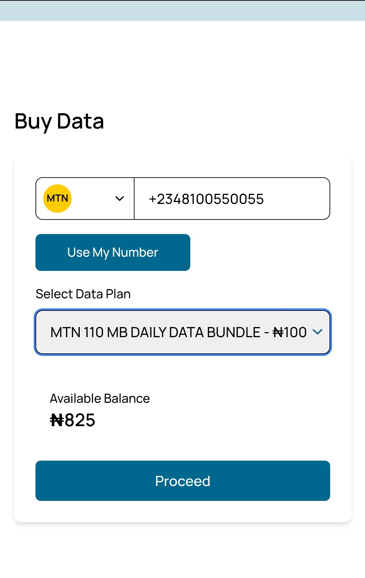The height and width of the screenshot is (578, 365).
Task: Click the empty area right of the phone number
Action: tap(297, 199)
